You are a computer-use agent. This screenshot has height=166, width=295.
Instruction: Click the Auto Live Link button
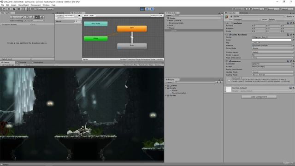pyautogui.click(x=157, y=16)
